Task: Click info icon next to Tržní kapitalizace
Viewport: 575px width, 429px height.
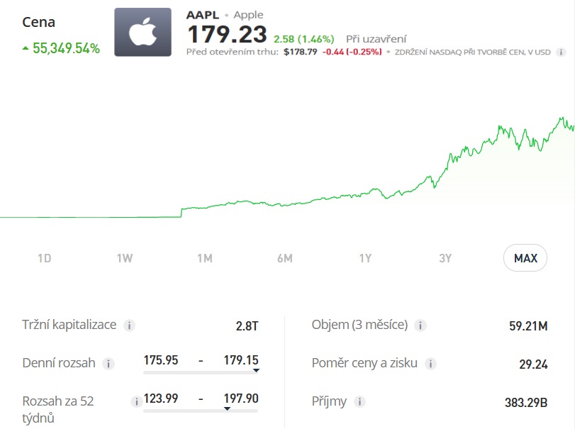Action: (x=129, y=325)
